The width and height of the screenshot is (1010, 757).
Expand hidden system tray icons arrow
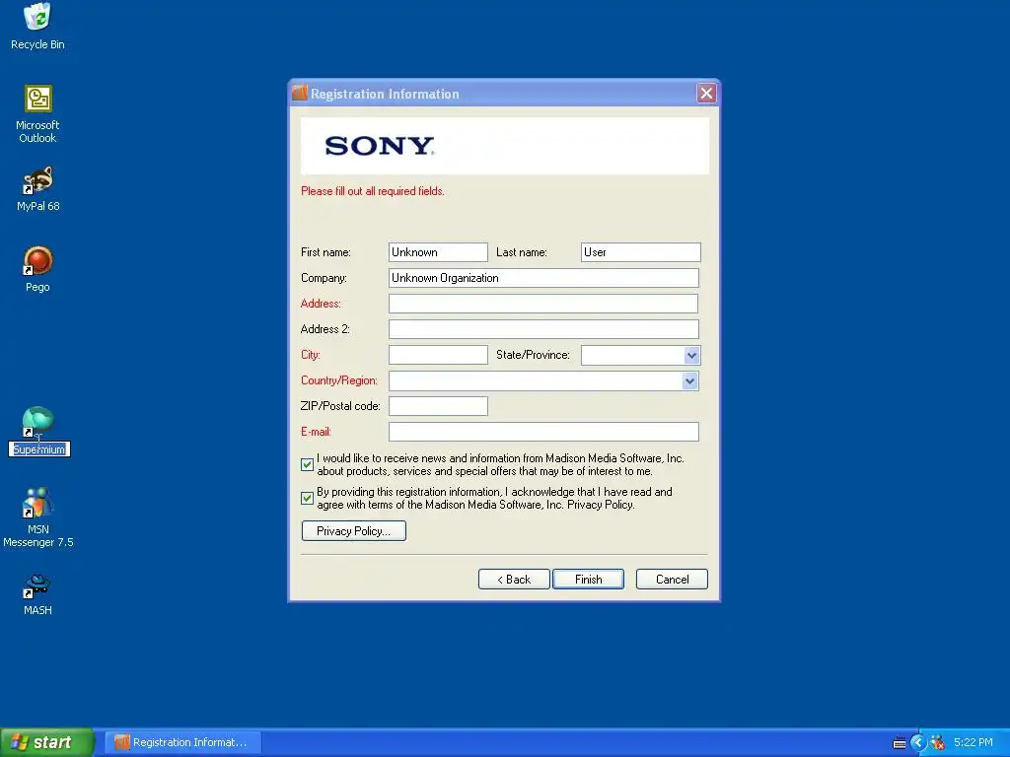(918, 743)
